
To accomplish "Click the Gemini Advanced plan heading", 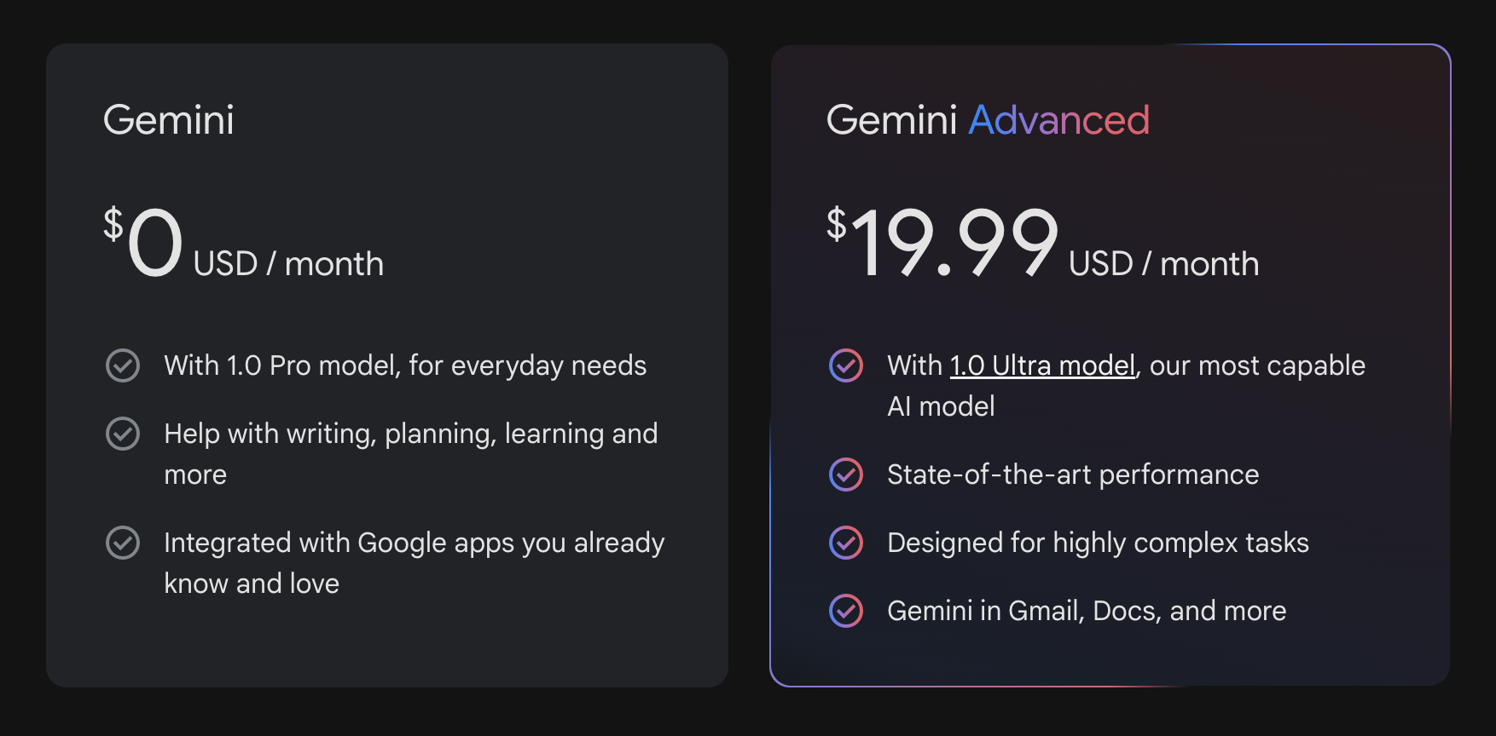I will click(x=988, y=120).
